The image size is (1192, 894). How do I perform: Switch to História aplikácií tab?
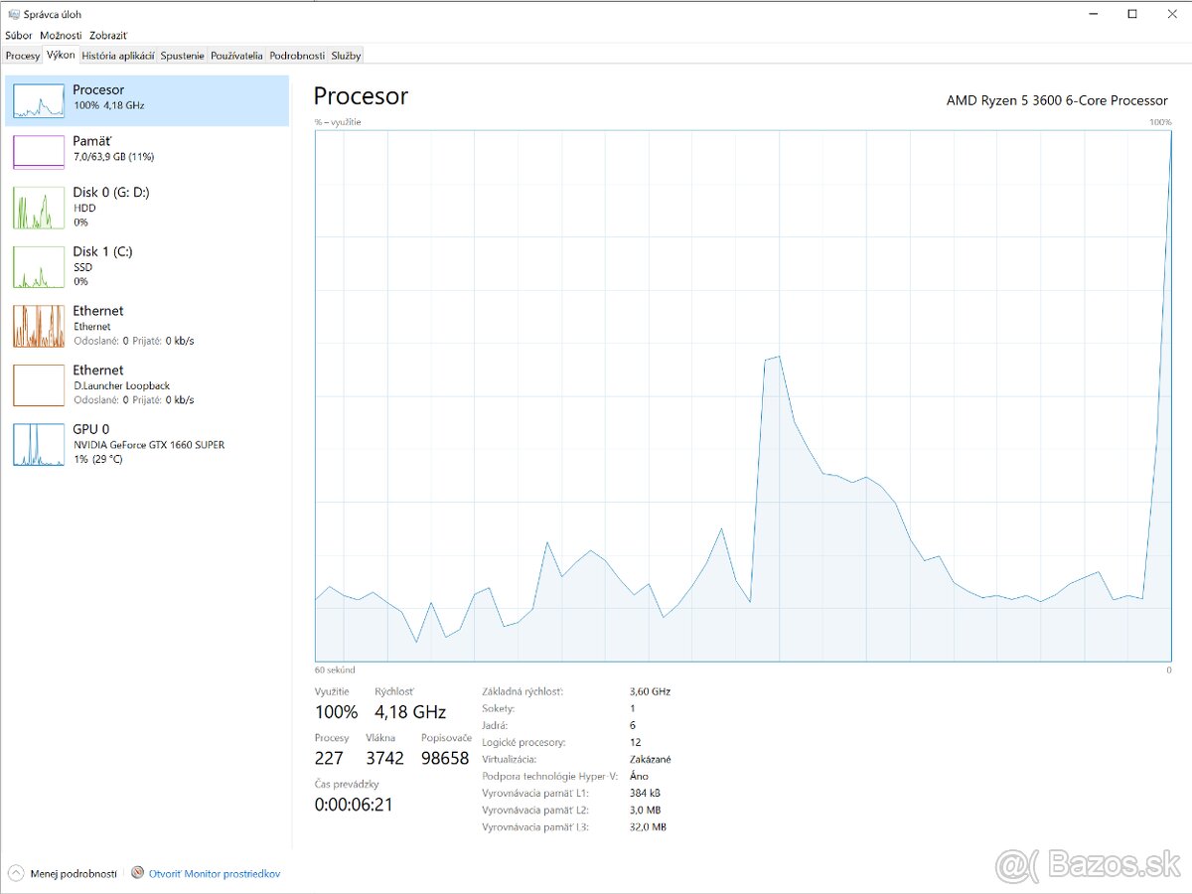pos(117,56)
